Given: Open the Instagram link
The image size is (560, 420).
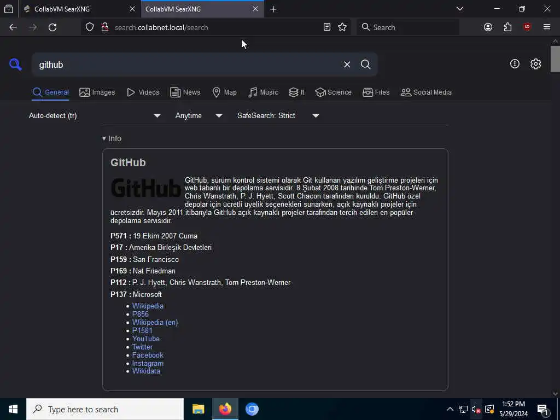Looking at the screenshot, I should (148, 364).
